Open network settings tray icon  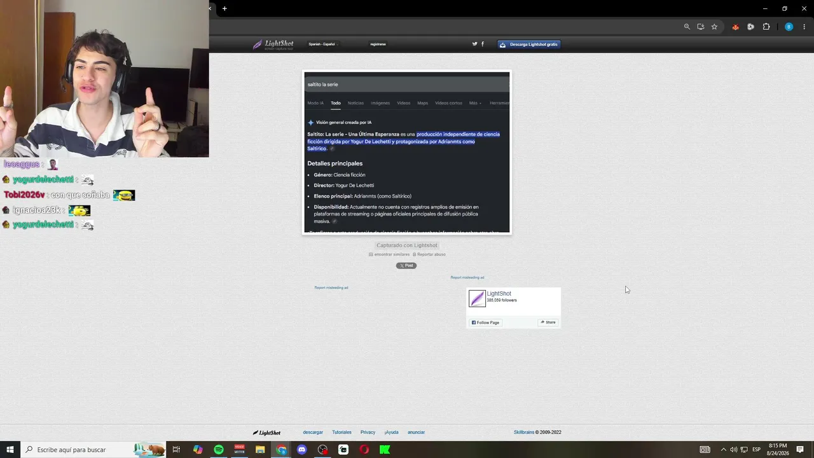tap(744, 450)
